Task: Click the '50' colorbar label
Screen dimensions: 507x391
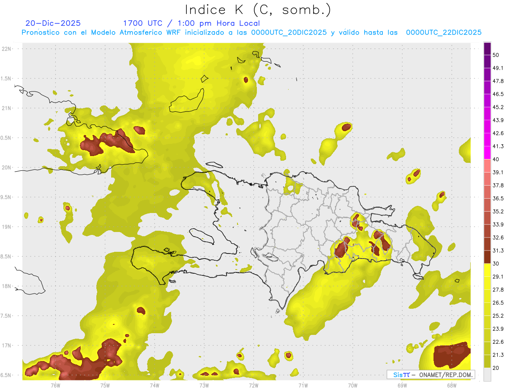Action: [x=496, y=55]
